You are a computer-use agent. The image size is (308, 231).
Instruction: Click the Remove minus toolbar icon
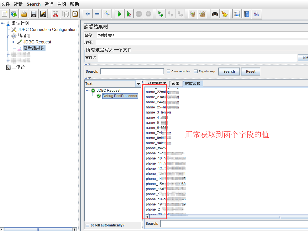tap(97, 14)
